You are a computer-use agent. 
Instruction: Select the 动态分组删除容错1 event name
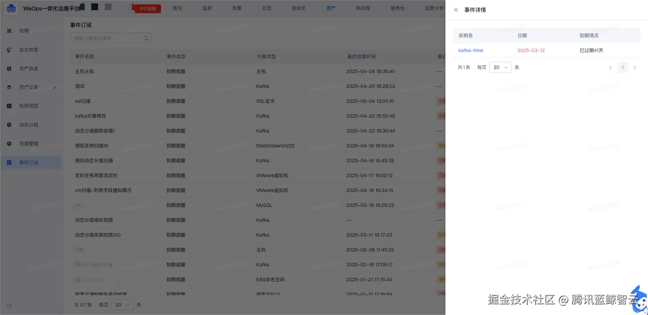95,131
